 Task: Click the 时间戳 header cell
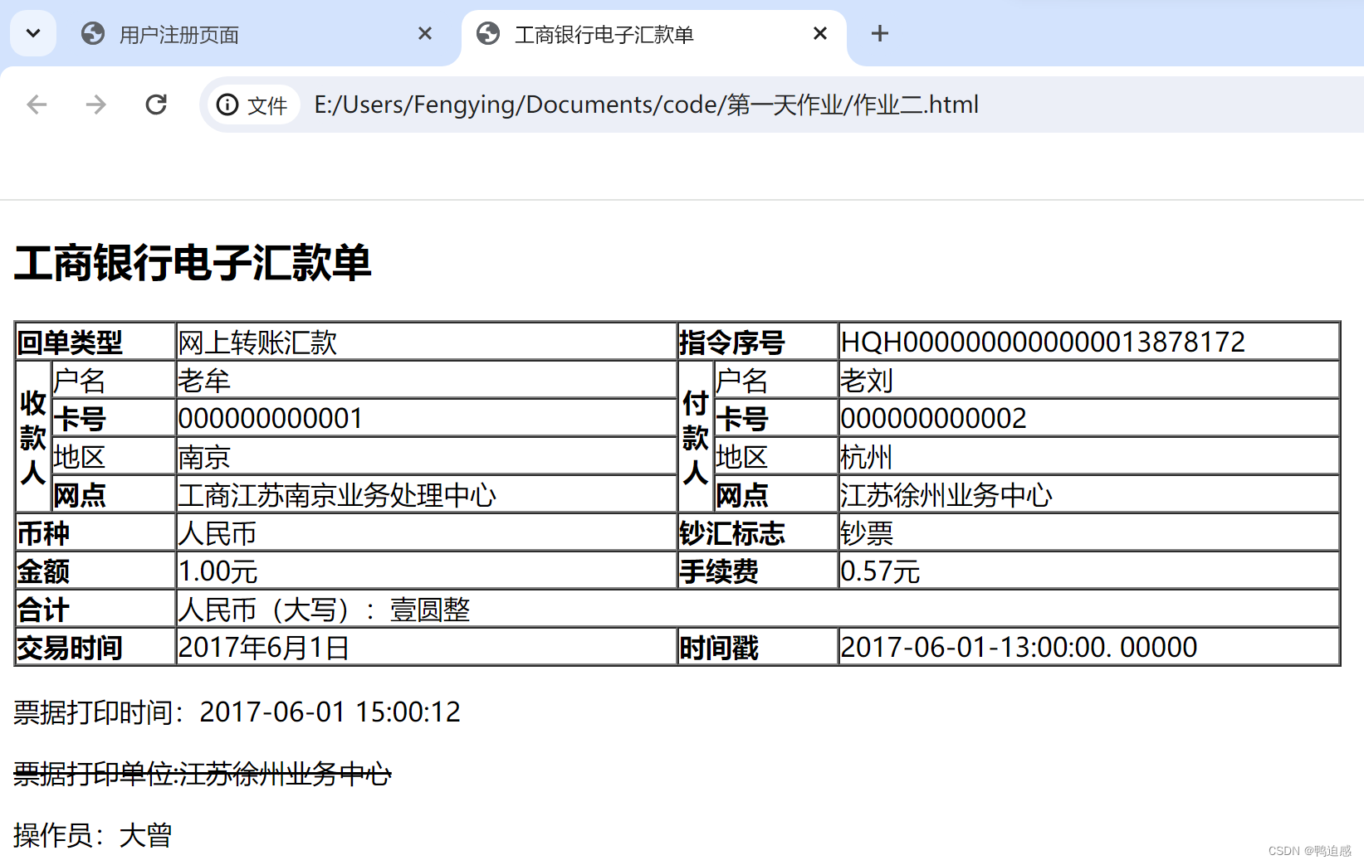pos(758,647)
